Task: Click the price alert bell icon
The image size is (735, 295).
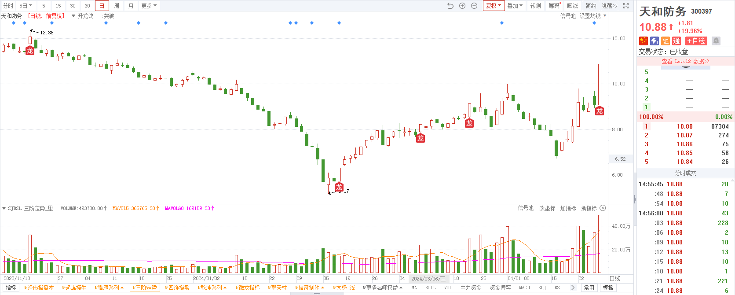Action: (x=716, y=41)
